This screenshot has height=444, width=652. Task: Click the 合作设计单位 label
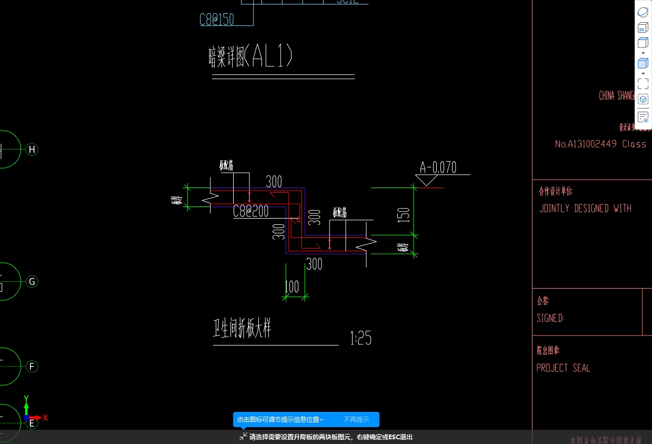(x=555, y=191)
